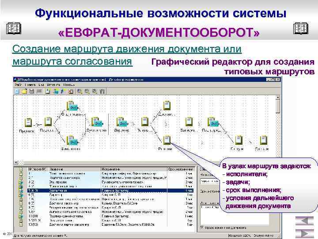Select the 'Доставка заказчику' row
The height and width of the screenshot is (239, 318).
tap(110, 203)
